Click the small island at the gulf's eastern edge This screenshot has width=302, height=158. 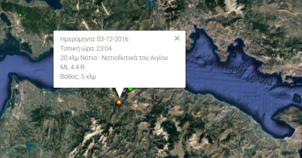point(297,98)
